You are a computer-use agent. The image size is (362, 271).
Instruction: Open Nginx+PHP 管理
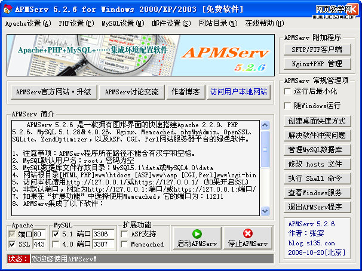pyautogui.click(x=317, y=64)
